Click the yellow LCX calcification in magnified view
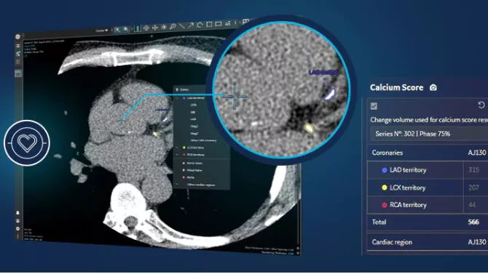Viewport: 488px width, 274px height. (309, 128)
